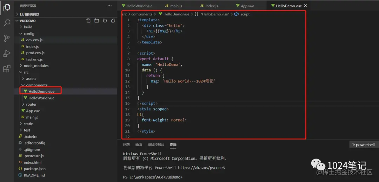Open the Search view in activity bar
Viewport: 379px width, 182px height.
[x=7, y=23]
